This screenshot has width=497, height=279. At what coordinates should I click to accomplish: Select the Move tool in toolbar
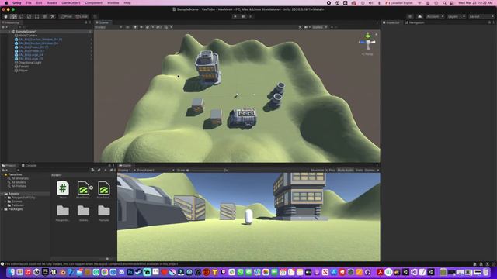click(14, 16)
